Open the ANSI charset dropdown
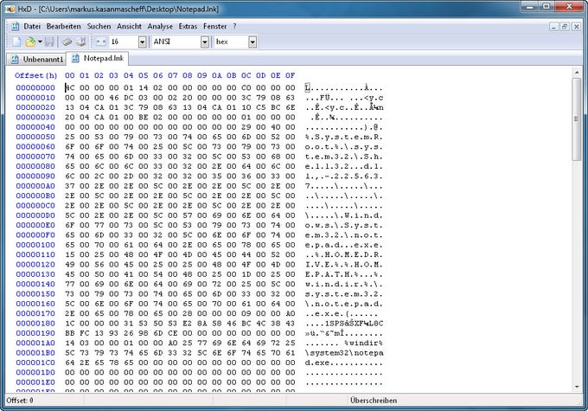 (204, 42)
